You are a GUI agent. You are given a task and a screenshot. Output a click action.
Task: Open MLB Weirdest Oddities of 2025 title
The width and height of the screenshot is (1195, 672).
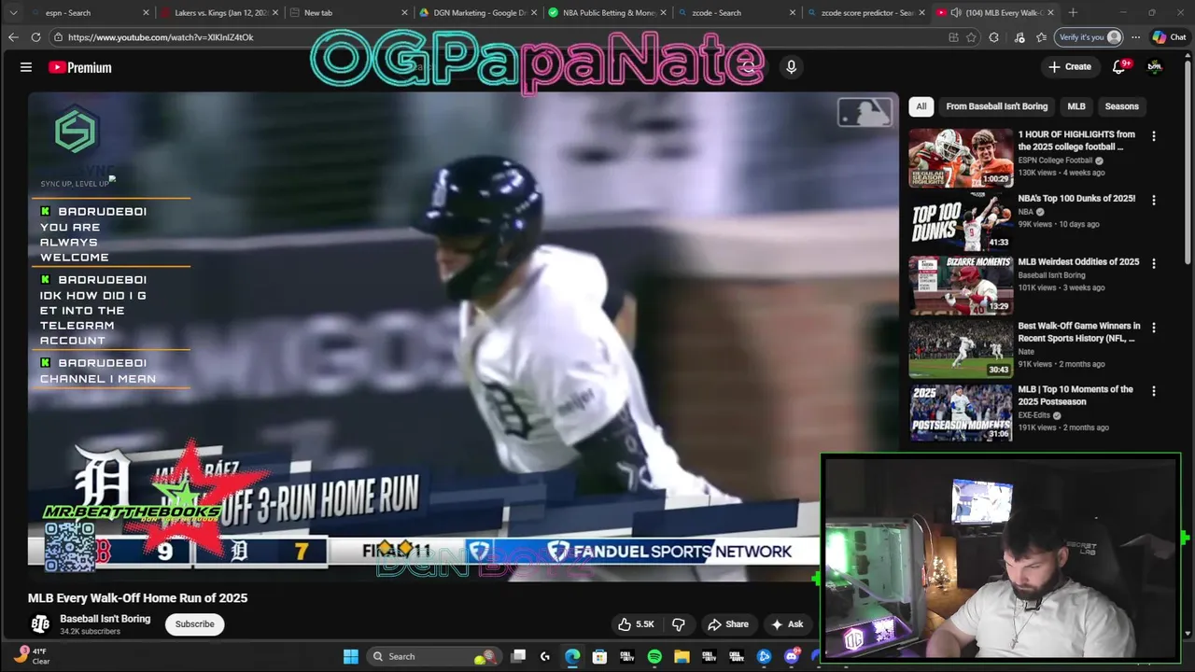point(1078,261)
